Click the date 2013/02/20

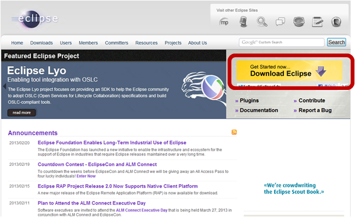tap(19, 143)
